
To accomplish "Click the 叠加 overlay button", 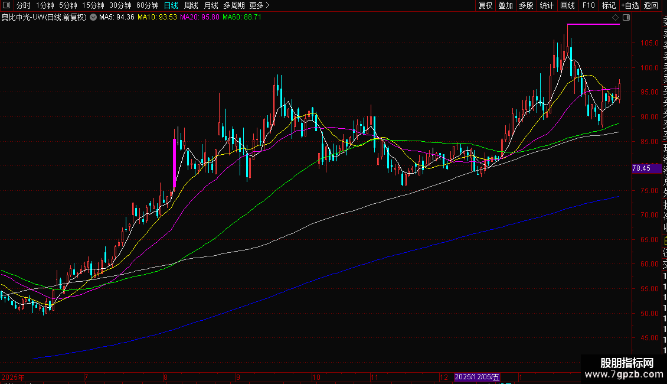I will pyautogui.click(x=505, y=5).
